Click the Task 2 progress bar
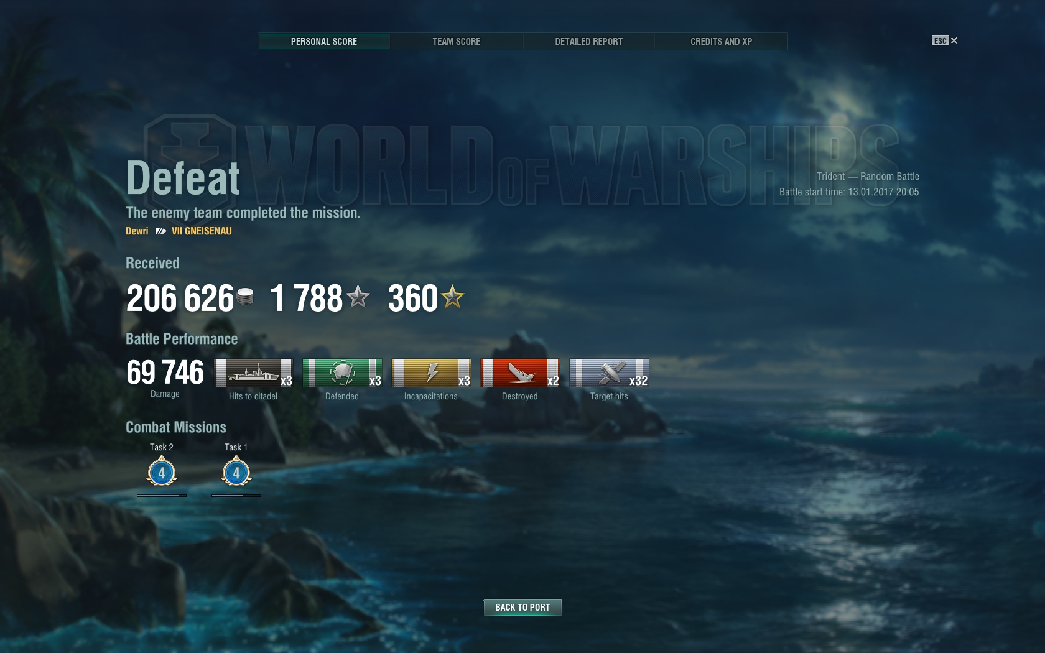Viewport: 1045px width, 653px height. 162,496
